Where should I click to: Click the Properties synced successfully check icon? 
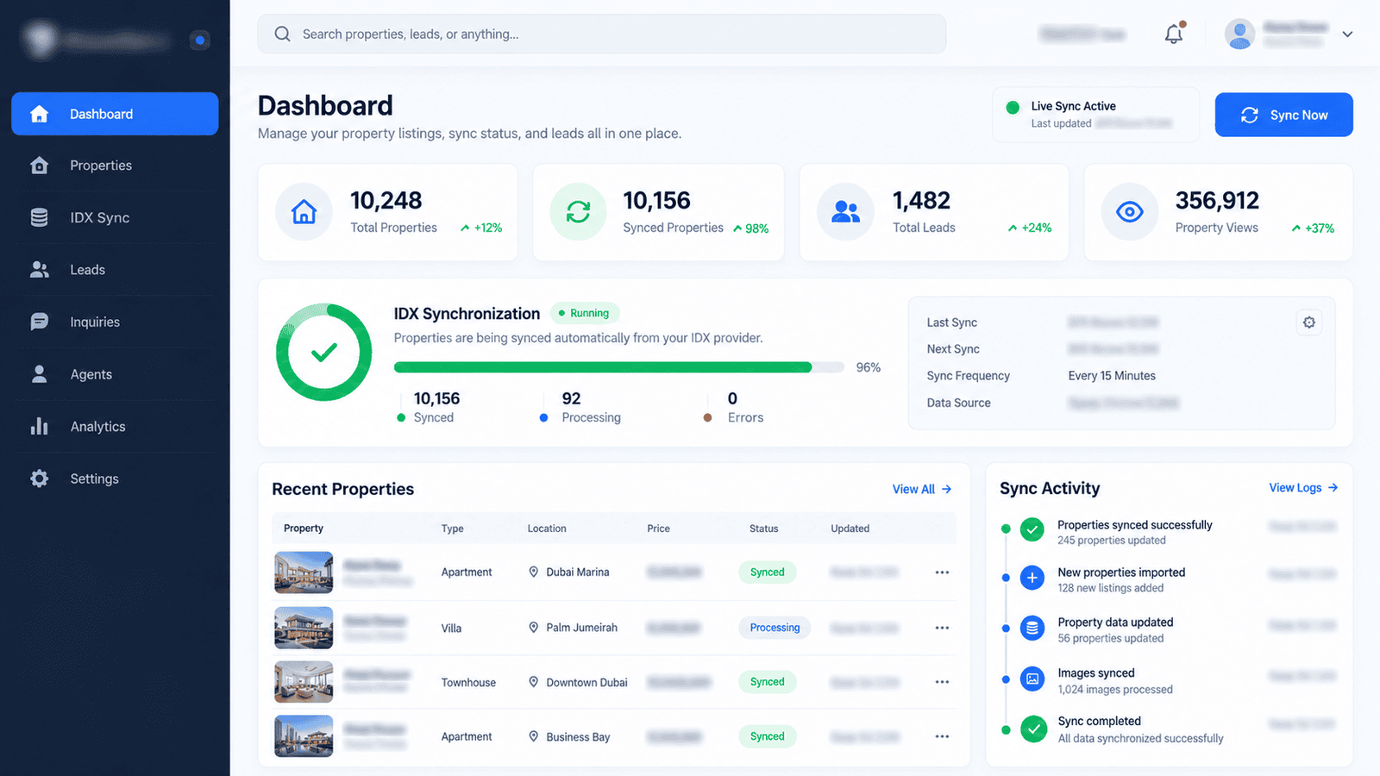point(1032,529)
